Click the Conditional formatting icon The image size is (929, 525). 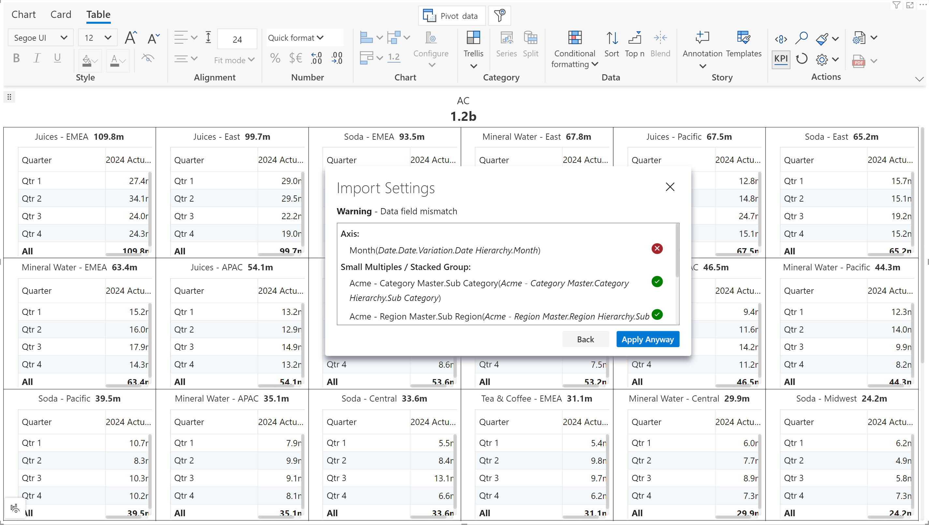click(x=574, y=38)
